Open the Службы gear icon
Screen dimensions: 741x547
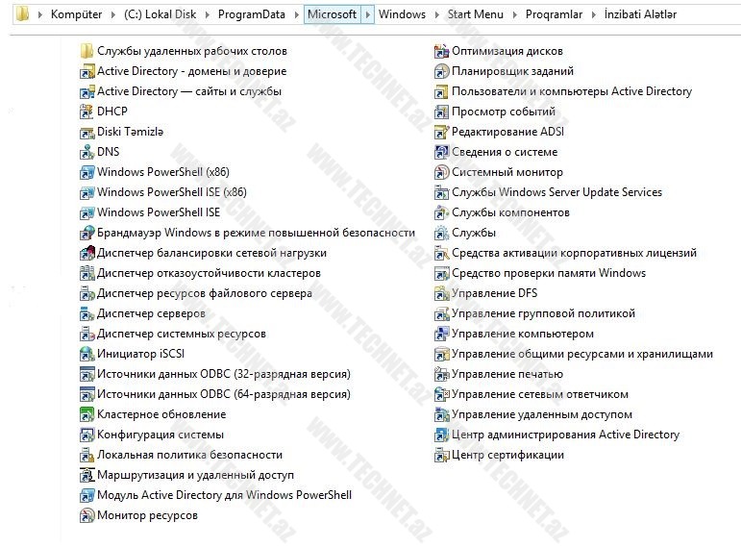[441, 233]
